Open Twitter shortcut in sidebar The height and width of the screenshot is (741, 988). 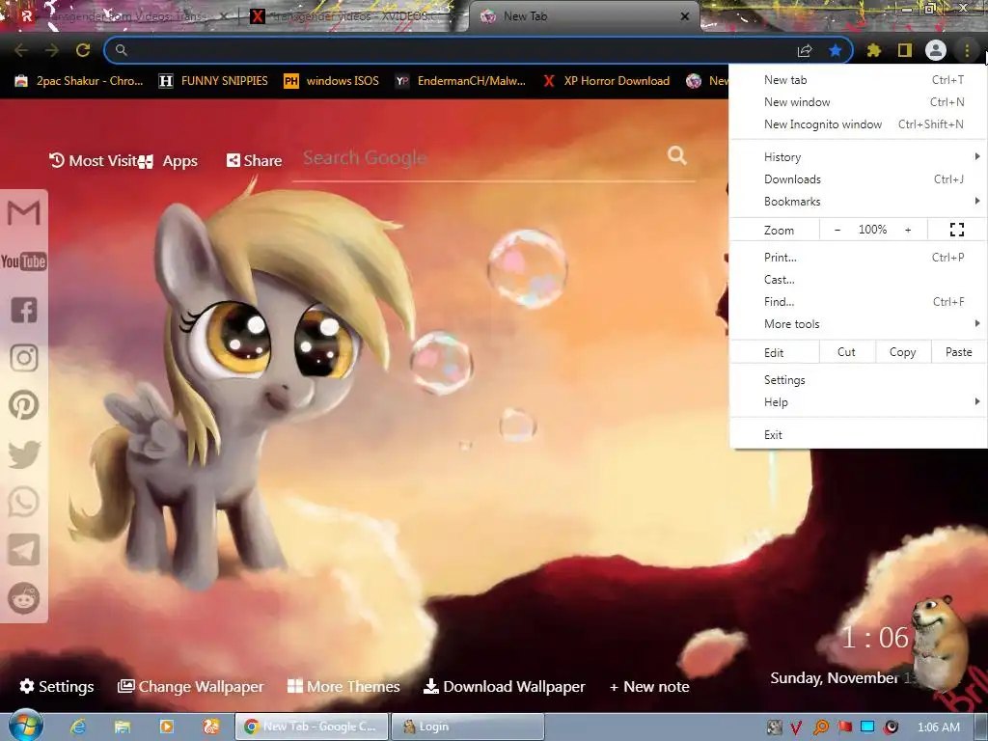24,454
